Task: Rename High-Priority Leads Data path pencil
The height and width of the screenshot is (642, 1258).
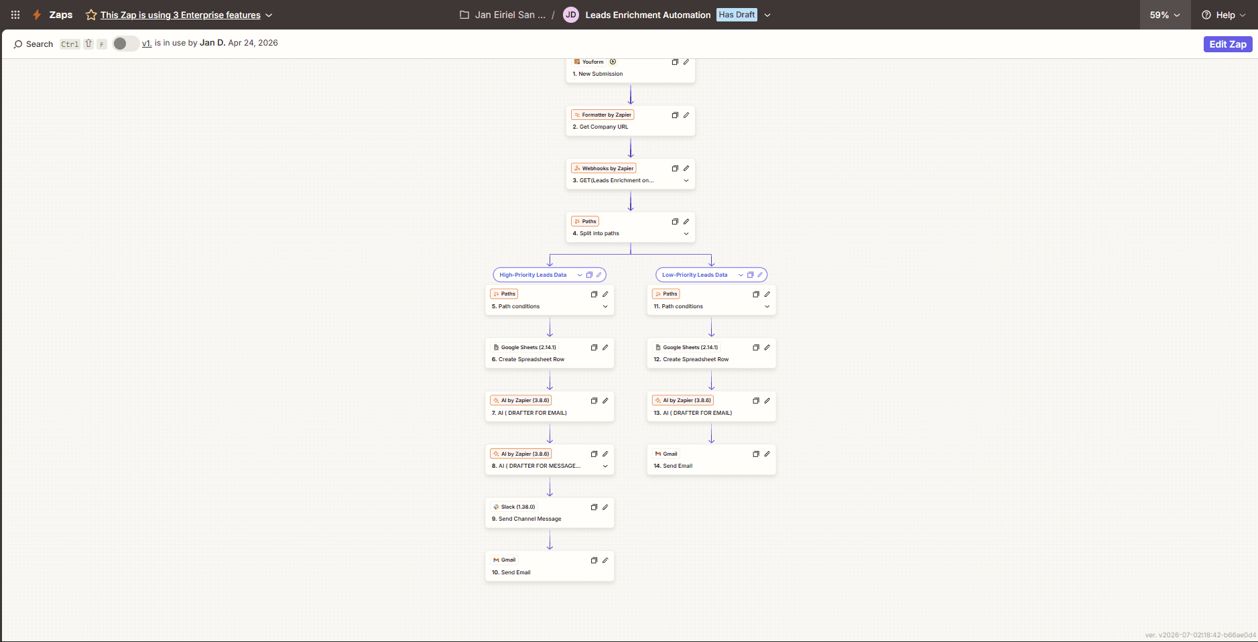Action: pyautogui.click(x=599, y=275)
